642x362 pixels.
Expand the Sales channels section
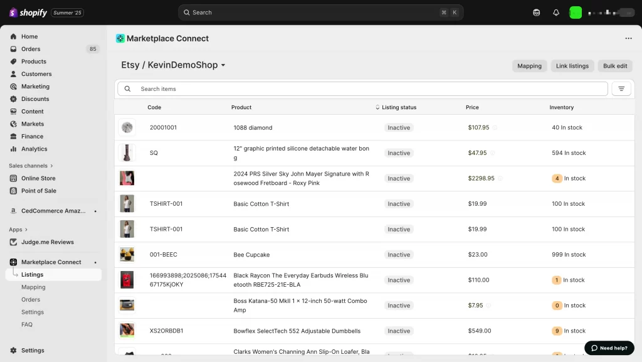click(31, 166)
